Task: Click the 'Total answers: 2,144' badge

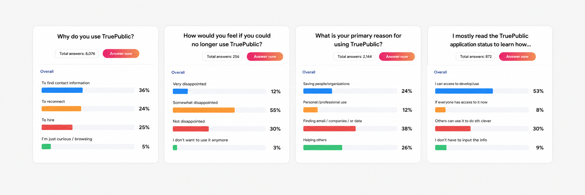Action: coord(354,57)
